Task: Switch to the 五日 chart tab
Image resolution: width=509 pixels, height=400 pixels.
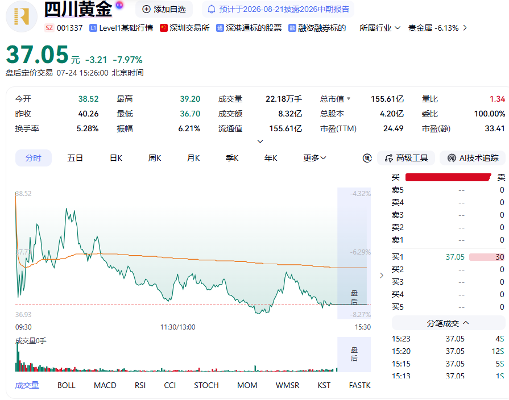Action: click(75, 158)
